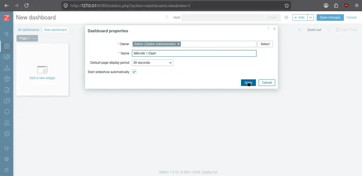Expand Add button dropdown arrow
This screenshot has width=362, height=176.
click(x=310, y=18)
